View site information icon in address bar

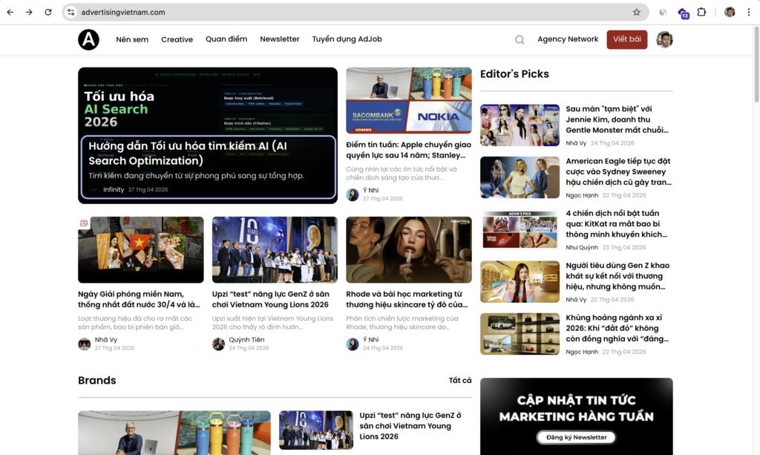(x=71, y=12)
